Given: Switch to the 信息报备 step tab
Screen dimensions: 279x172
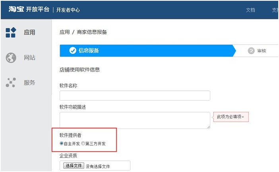Looking at the screenshot, I should click(89, 51).
